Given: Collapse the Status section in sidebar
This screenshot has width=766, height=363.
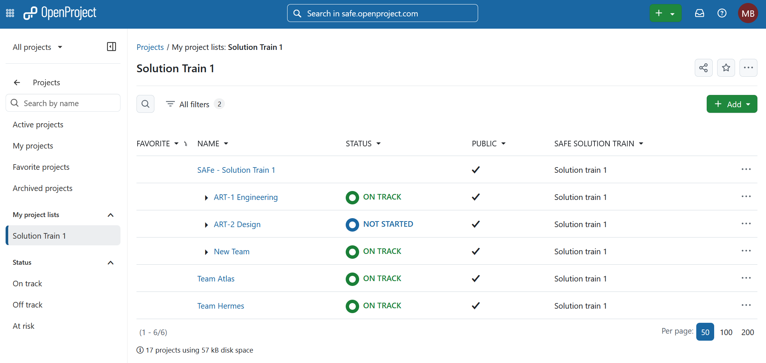Looking at the screenshot, I should click(110, 262).
